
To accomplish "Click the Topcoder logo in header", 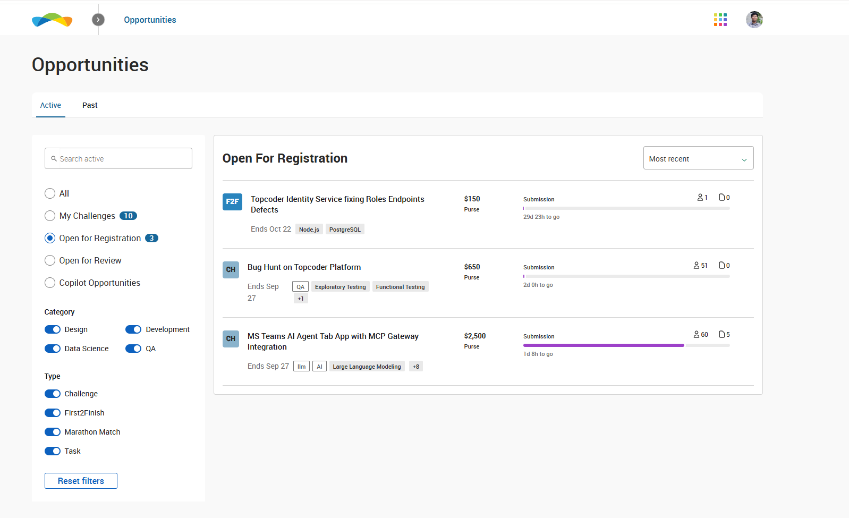I will point(52,20).
